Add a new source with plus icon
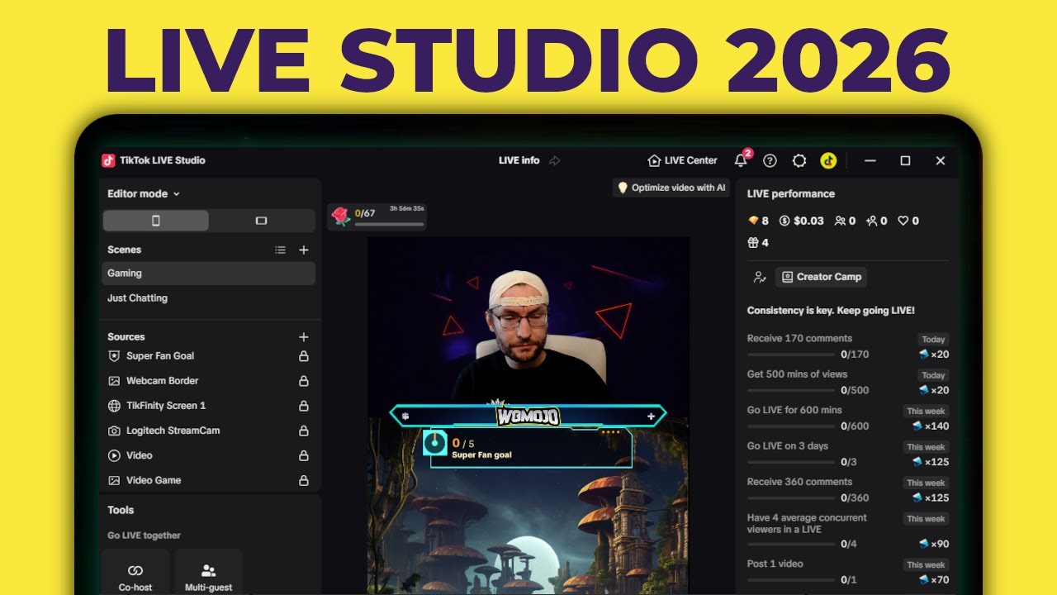 [303, 337]
